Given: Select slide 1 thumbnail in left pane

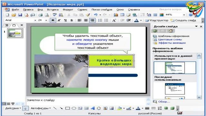Looking at the screenshot, I should (15, 33).
